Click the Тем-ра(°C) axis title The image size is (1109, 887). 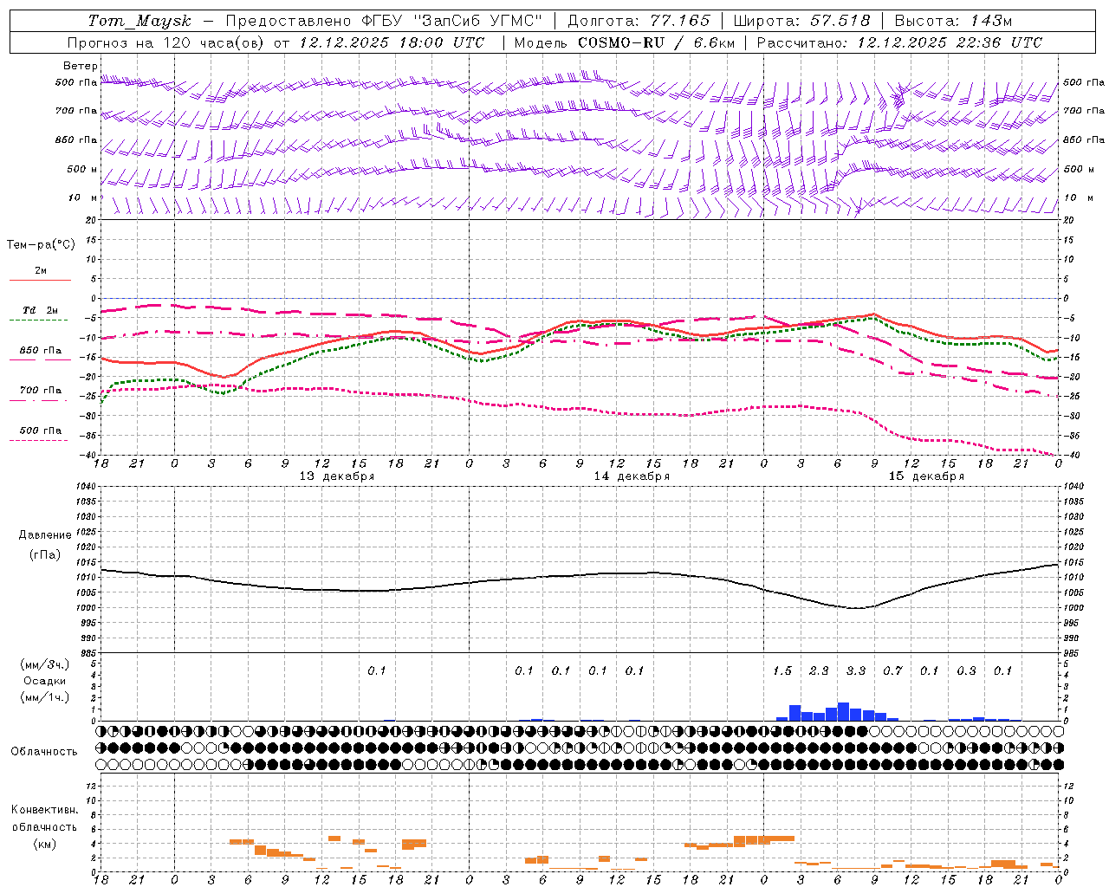[41, 244]
